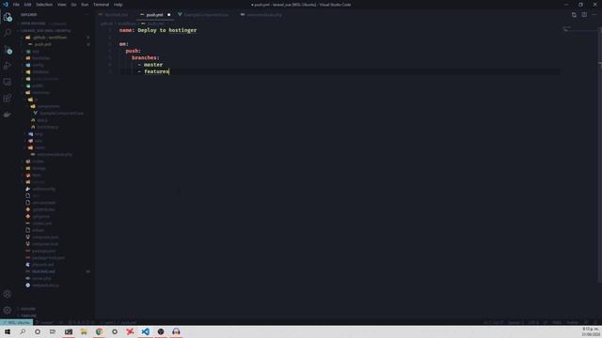The height and width of the screenshot is (338, 602).
Task: Click the 'Deploy to hostinger' text
Action: (167, 30)
